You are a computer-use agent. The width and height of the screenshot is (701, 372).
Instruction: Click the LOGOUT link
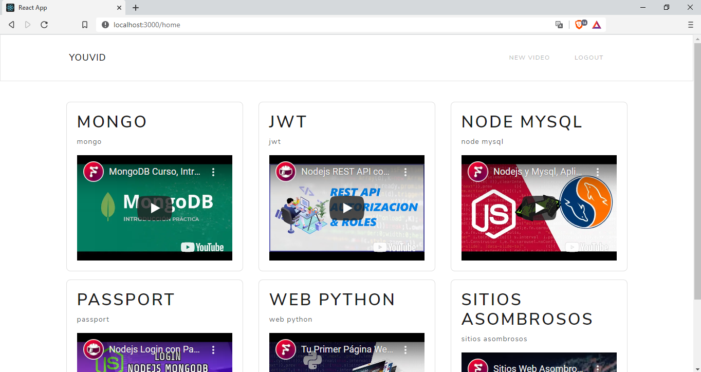589,57
